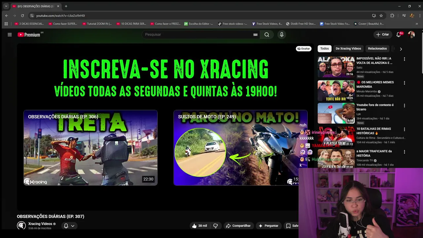The height and width of the screenshot is (238, 423).
Task: Open options for 10 BATALHAS DE RIMAS video
Action: click(404, 130)
